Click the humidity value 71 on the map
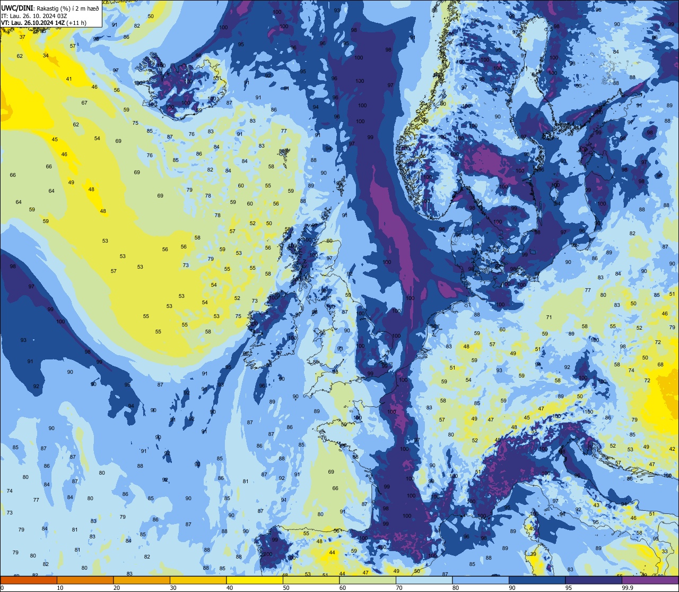This screenshot has width=679, height=592. (x=549, y=318)
